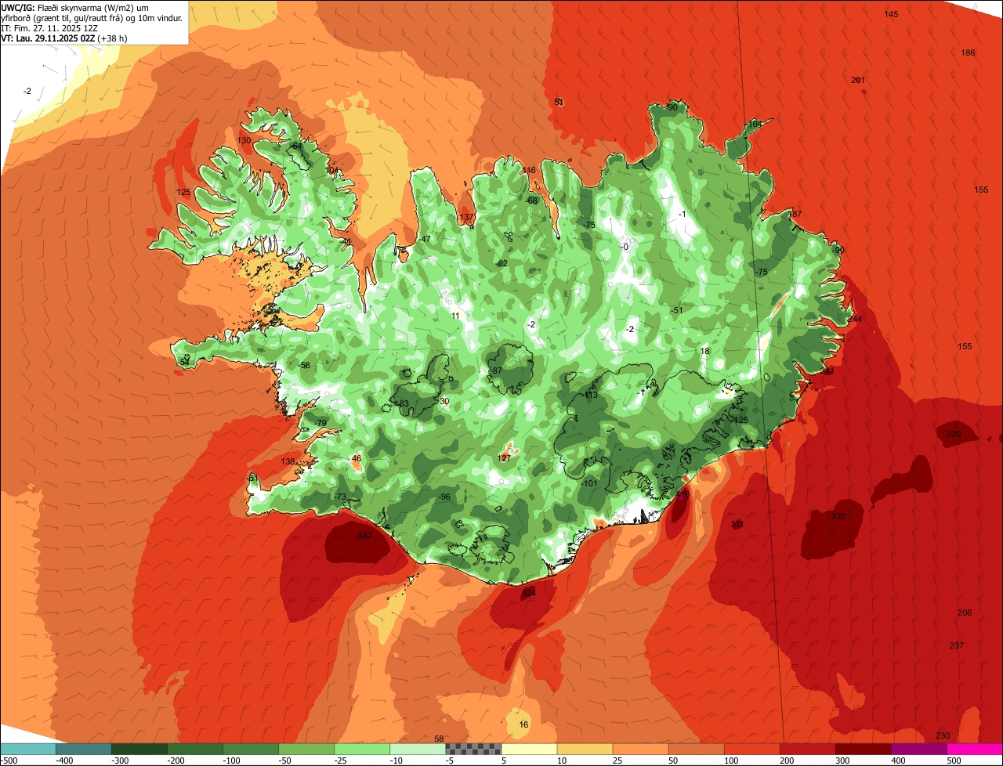Click the value '392' off the southwest coast
This screenshot has height=766, width=1003.
pyautogui.click(x=364, y=536)
